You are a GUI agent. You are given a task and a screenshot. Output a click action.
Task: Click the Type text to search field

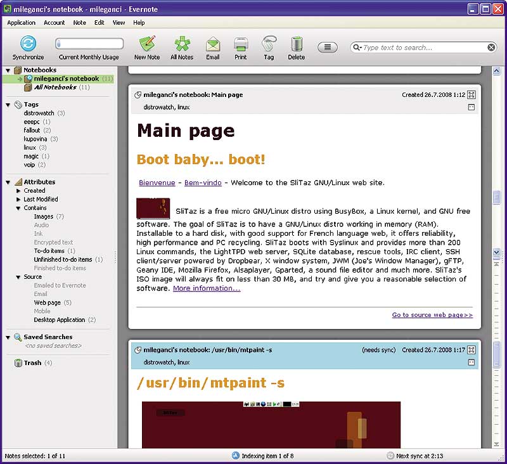(423, 48)
